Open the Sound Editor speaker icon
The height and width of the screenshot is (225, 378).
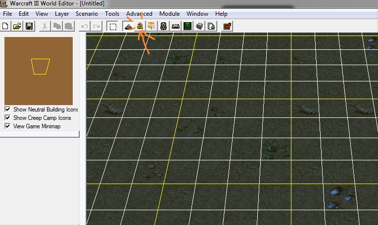(152, 26)
